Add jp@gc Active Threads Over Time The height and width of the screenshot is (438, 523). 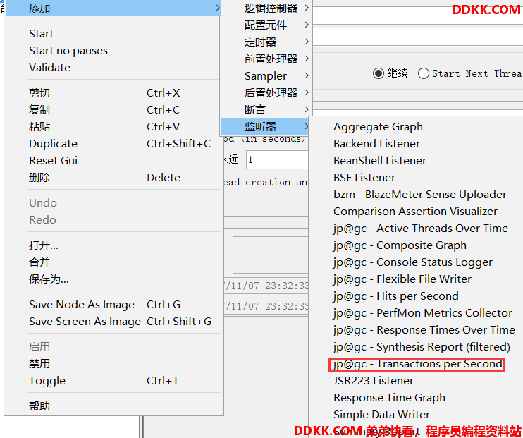pyautogui.click(x=421, y=229)
